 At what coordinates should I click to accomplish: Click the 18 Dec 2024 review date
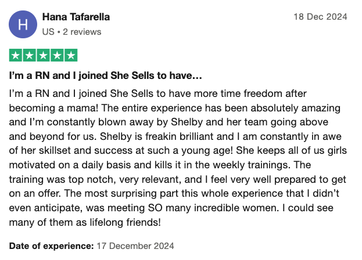[320, 17]
